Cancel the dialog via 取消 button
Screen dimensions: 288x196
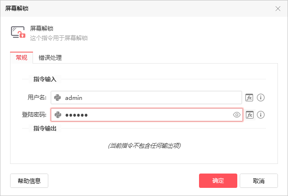[x=259, y=181]
